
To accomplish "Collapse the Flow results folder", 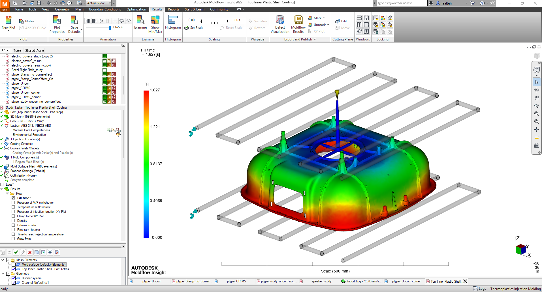I will pyautogui.click(x=7, y=194).
